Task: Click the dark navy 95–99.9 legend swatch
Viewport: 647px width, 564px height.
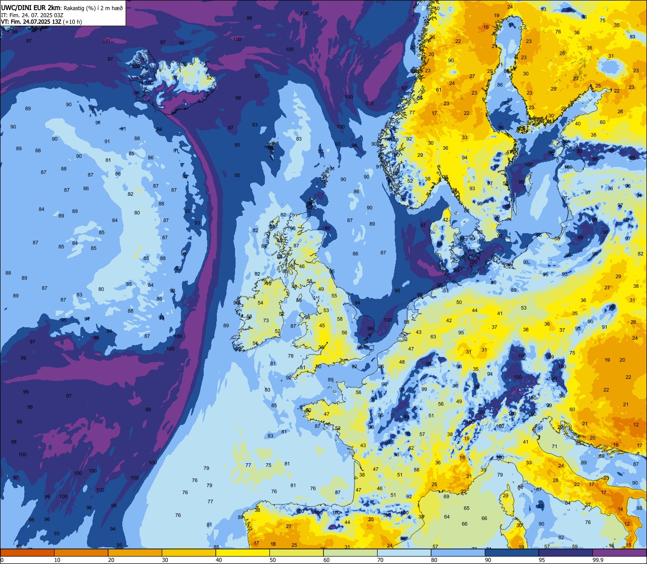Action: click(565, 553)
